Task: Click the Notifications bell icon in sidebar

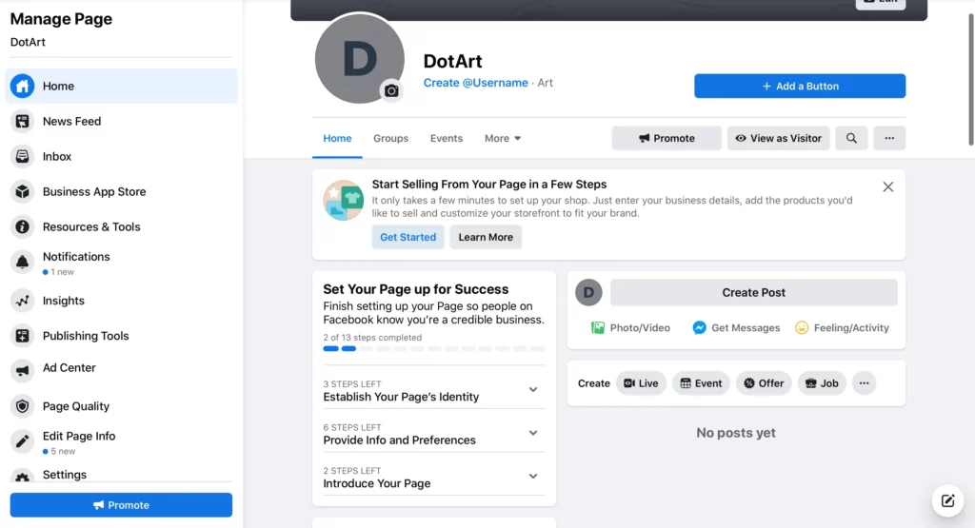Action: click(22, 263)
